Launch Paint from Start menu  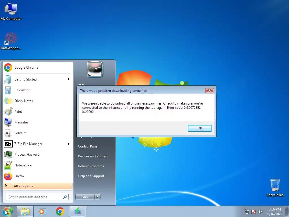coord(38,111)
